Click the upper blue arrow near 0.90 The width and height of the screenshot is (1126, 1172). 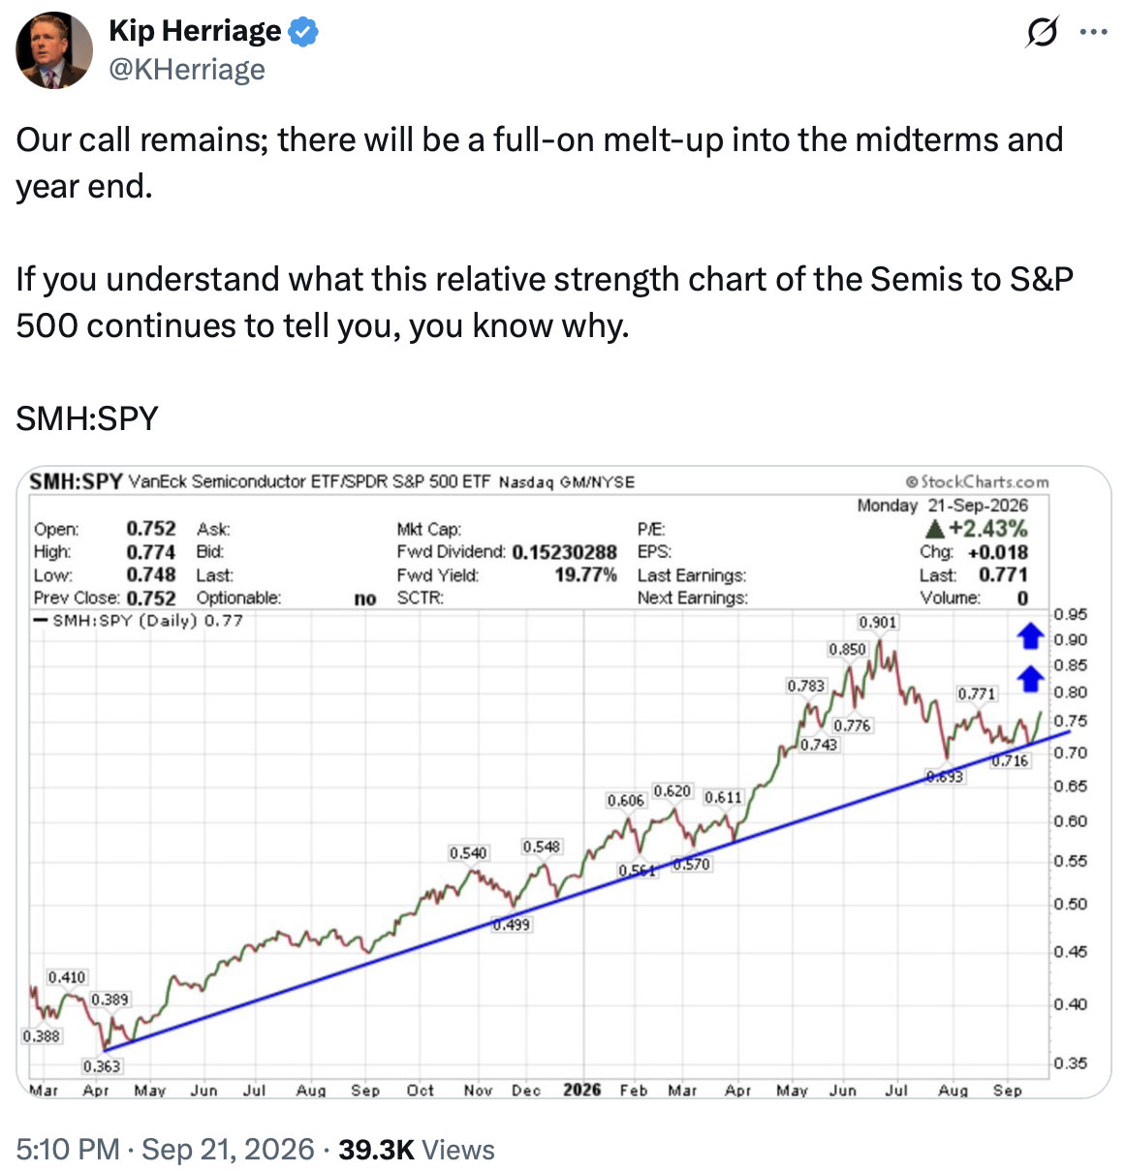coord(1030,636)
